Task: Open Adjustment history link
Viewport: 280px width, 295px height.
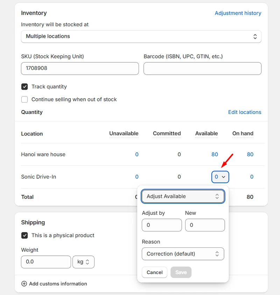Action: point(238,13)
